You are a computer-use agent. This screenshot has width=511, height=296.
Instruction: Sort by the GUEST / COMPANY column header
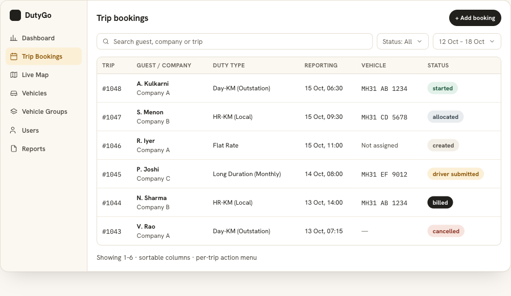164,65
